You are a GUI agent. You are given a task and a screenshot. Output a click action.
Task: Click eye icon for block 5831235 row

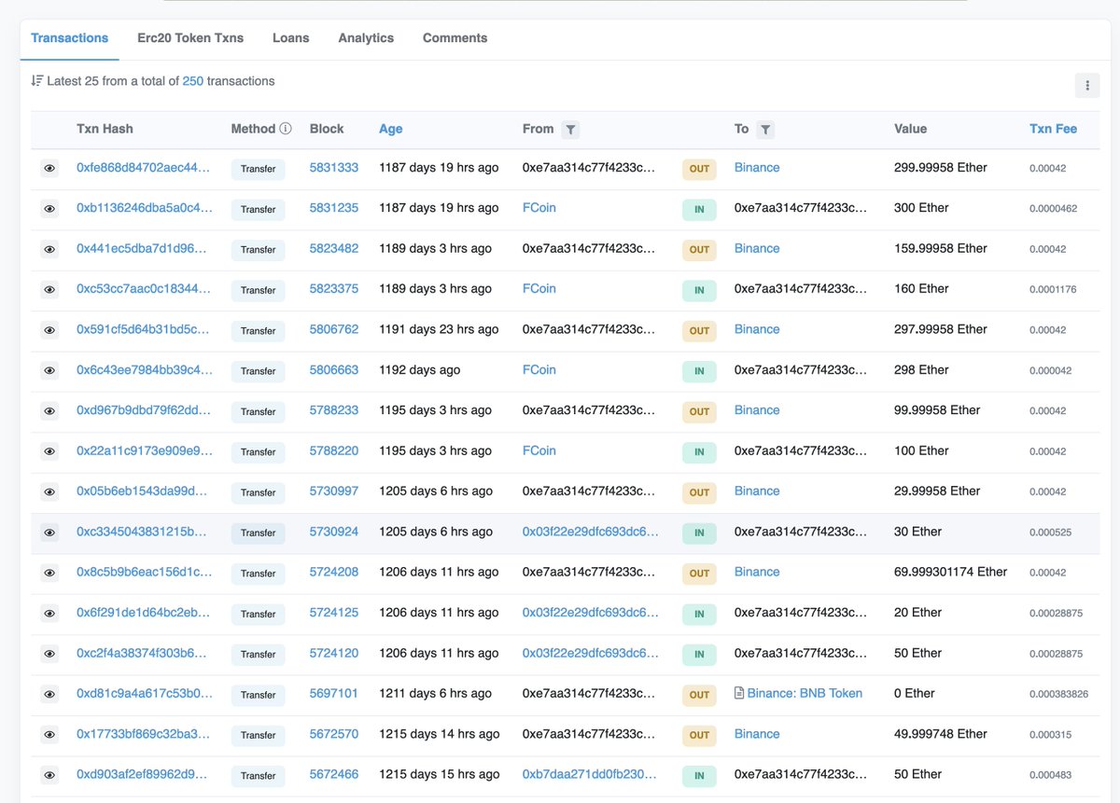49,209
